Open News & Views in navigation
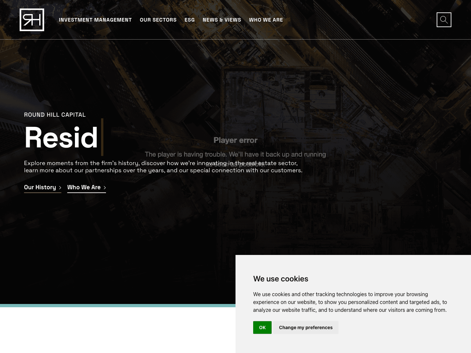This screenshot has width=471, height=353. [222, 20]
